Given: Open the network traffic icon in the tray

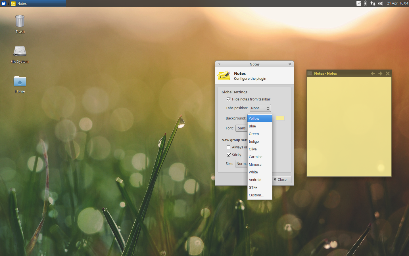Looking at the screenshot, I should point(373,3).
